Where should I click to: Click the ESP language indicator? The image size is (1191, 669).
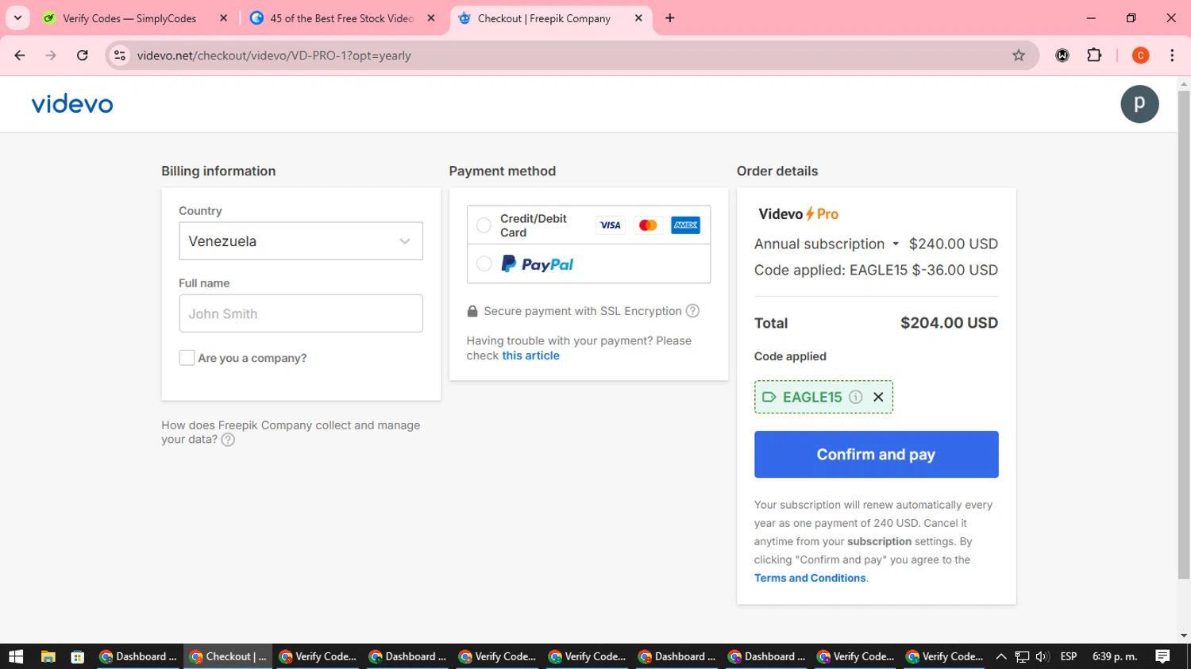pyautogui.click(x=1069, y=656)
